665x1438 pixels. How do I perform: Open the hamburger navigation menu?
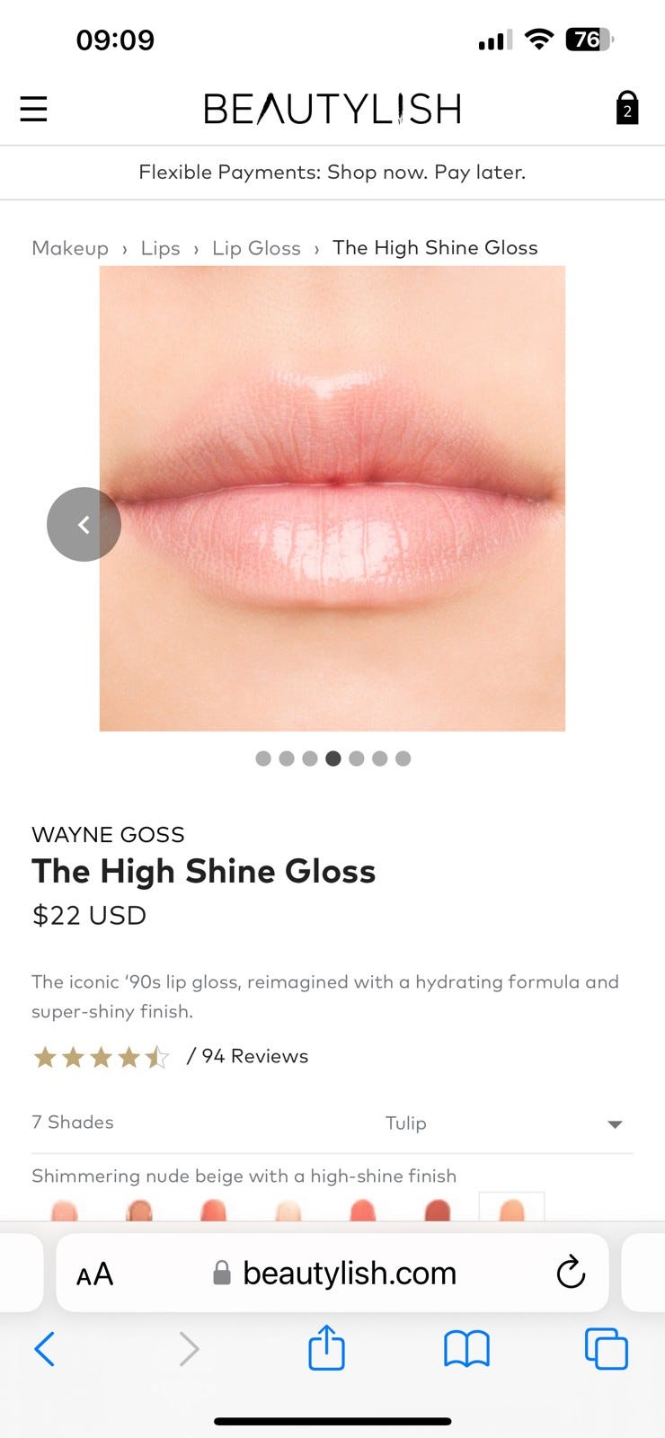click(x=33, y=109)
